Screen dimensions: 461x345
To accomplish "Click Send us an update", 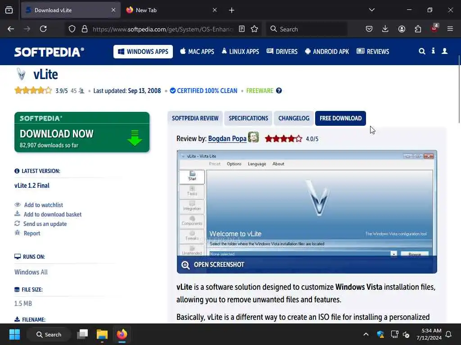I will 45,224.
